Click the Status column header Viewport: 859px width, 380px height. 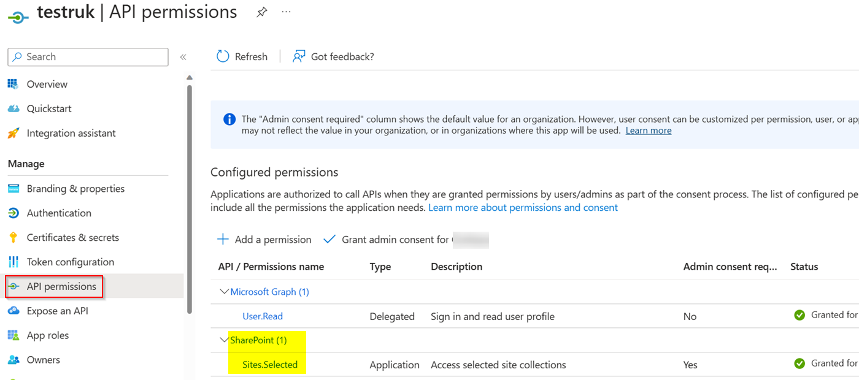coord(804,267)
